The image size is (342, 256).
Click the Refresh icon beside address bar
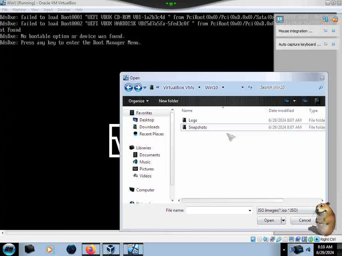point(250,87)
